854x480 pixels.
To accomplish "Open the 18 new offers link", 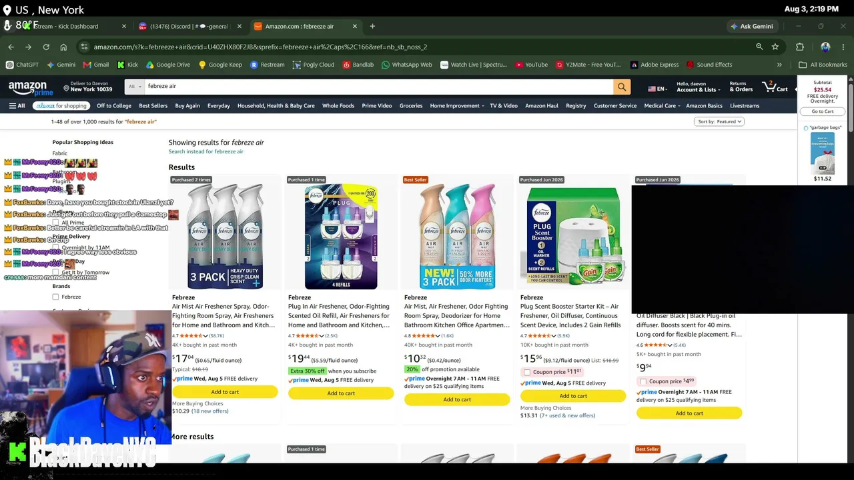I will [210, 411].
